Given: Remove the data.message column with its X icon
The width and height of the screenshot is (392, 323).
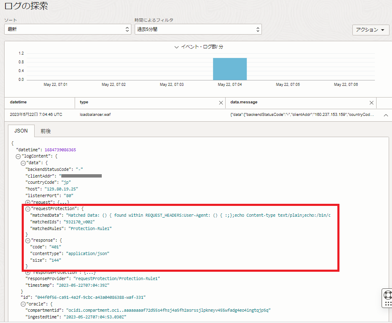Looking at the screenshot, I should (x=371, y=103).
